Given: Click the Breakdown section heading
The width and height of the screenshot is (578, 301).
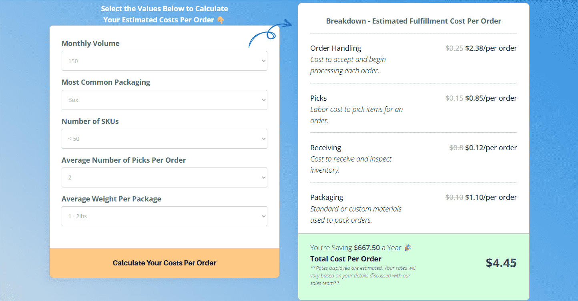Looking at the screenshot, I should (x=413, y=21).
